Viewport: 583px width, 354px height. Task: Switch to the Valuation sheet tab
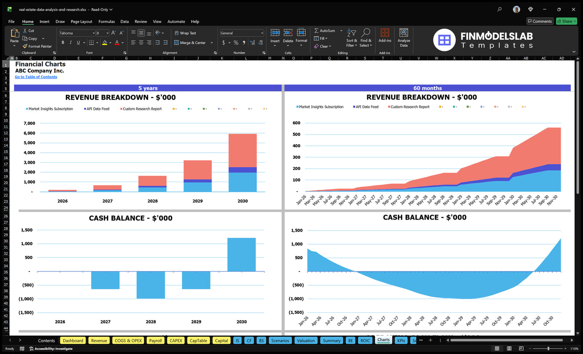click(306, 340)
